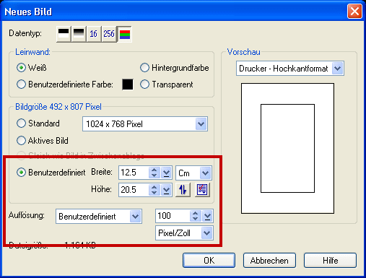This screenshot has height=278, width=366.
Task: Open the Breite slider popup arrow
Action: coord(166,173)
